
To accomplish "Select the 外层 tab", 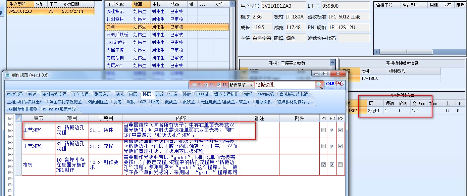I will (146, 95).
